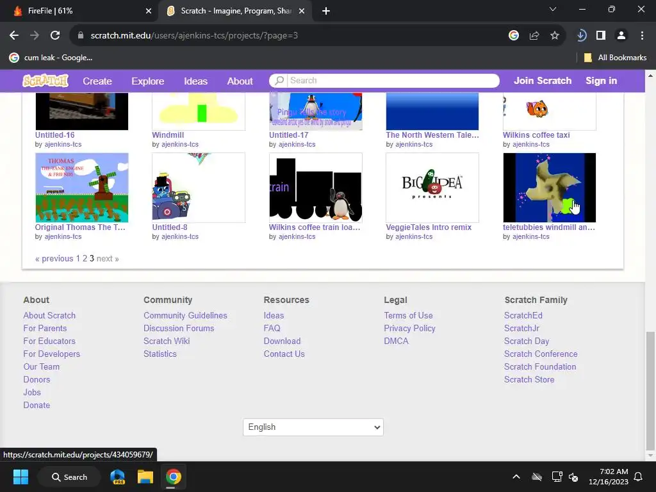Open the Edge PRE taskbar icon
This screenshot has height=492, width=656.
(x=118, y=477)
